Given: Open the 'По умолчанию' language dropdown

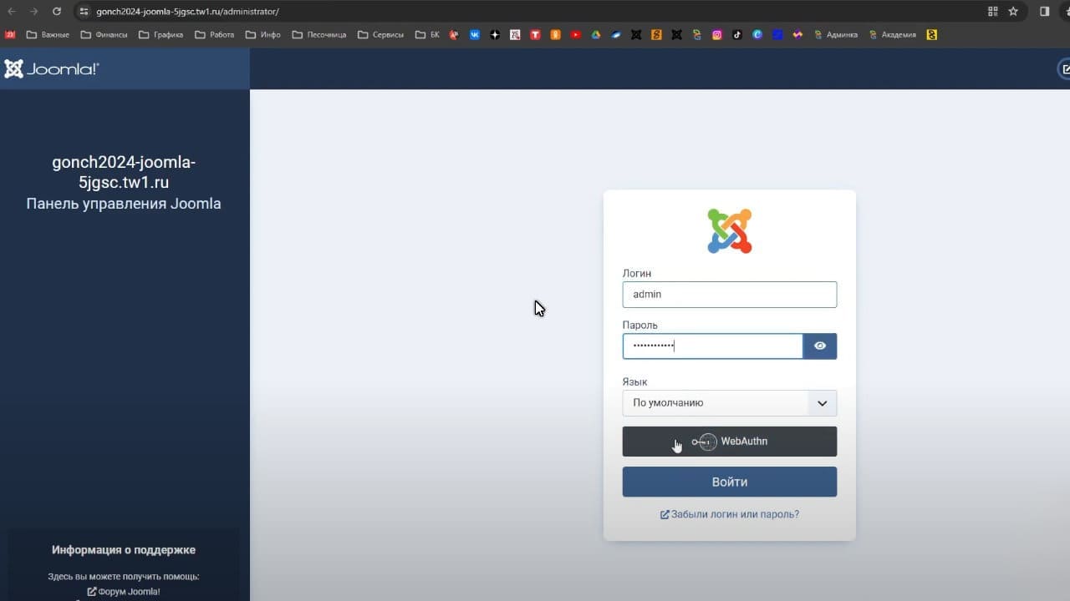Looking at the screenshot, I should pos(729,403).
